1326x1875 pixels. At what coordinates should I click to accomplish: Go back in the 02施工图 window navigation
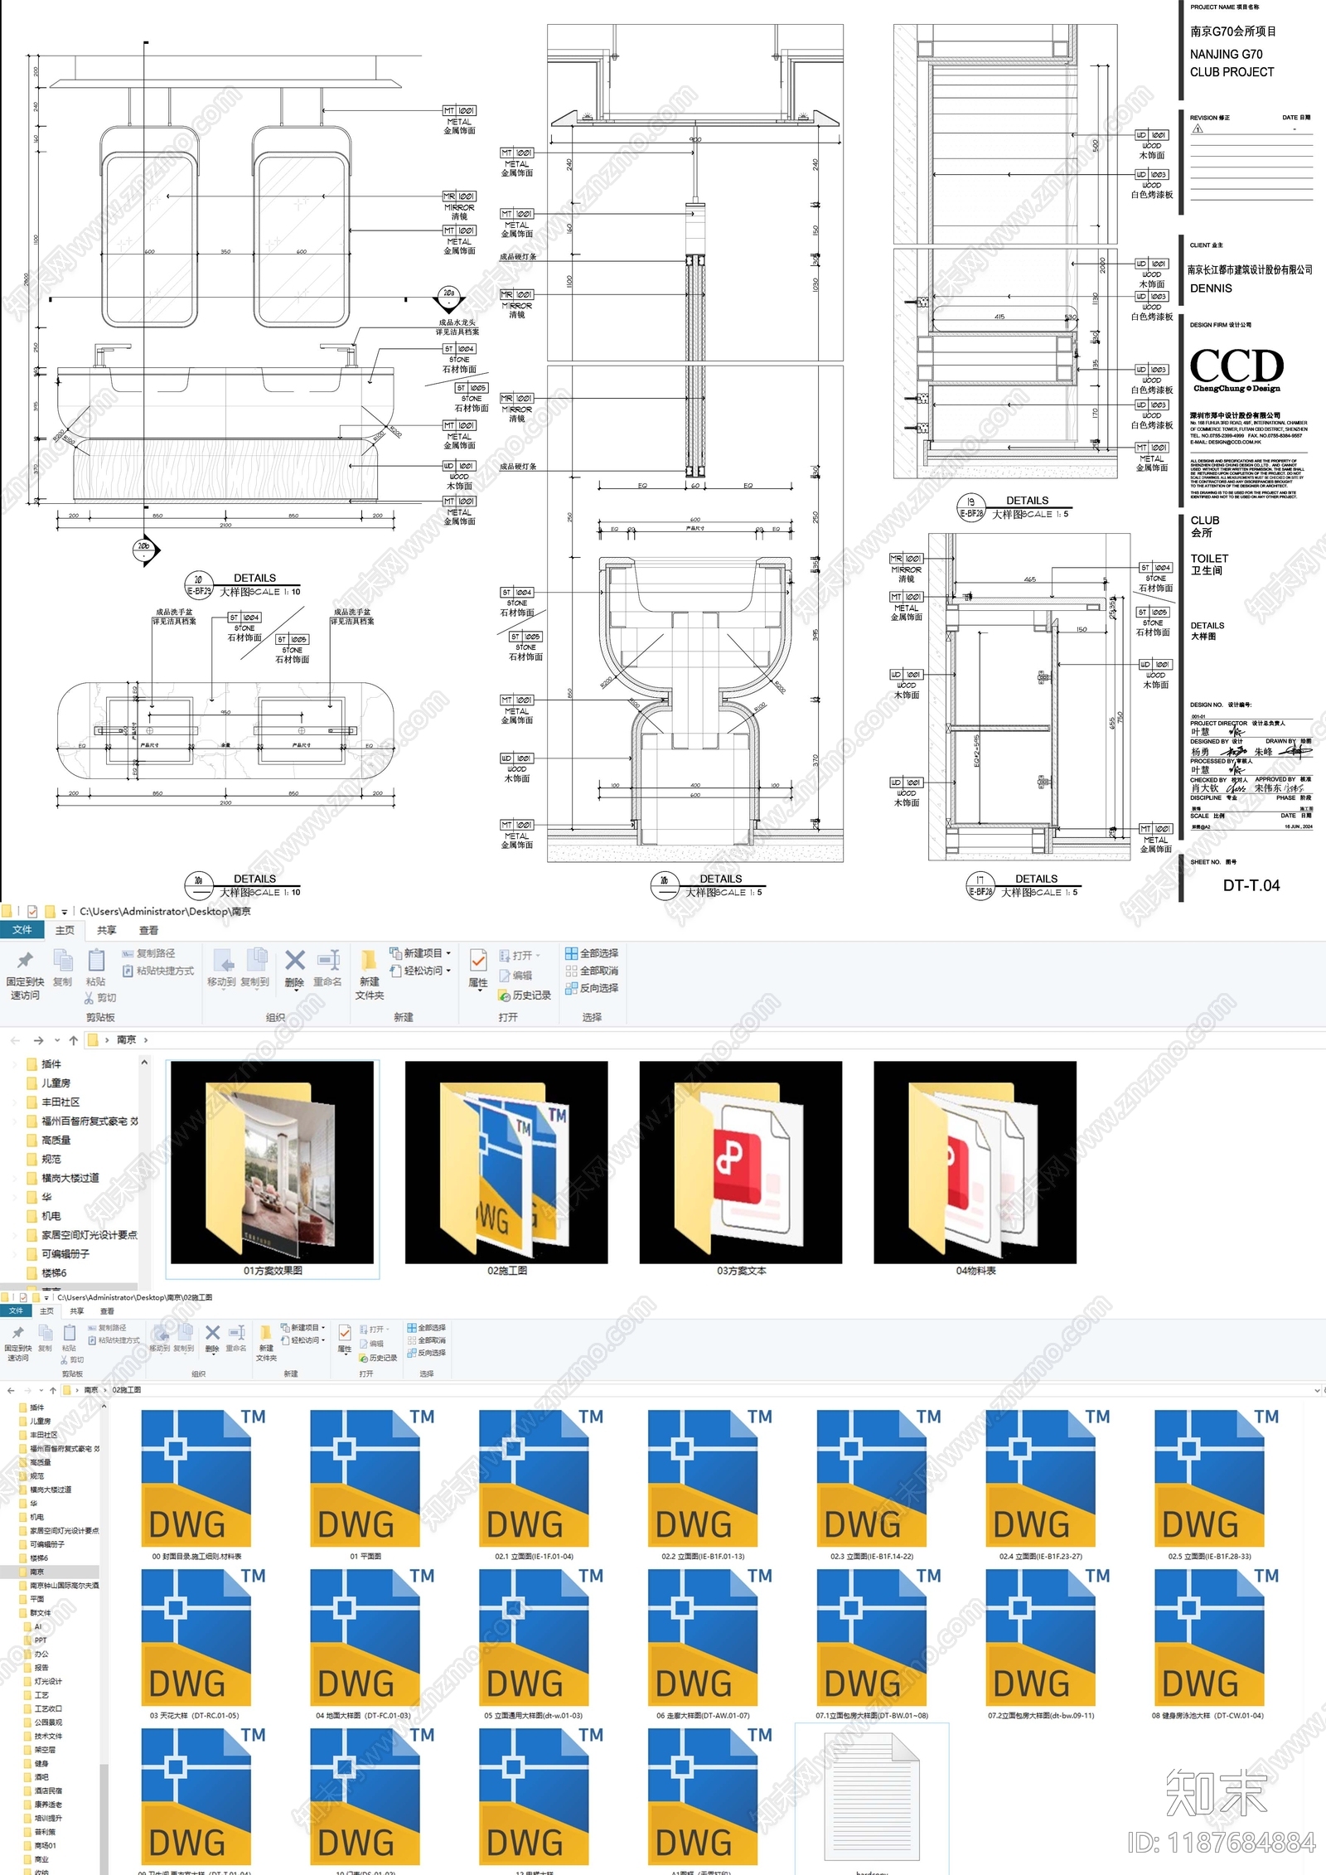[x=11, y=1390]
